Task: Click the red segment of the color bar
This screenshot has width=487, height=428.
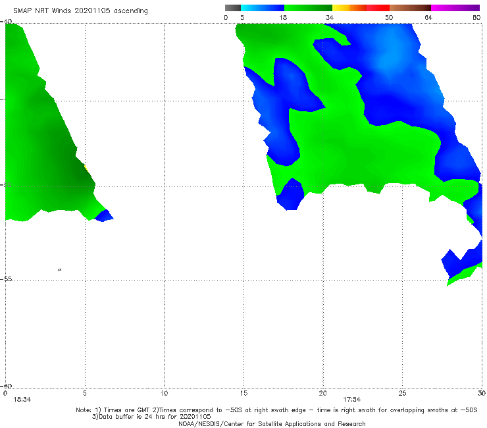Action: coord(378,8)
